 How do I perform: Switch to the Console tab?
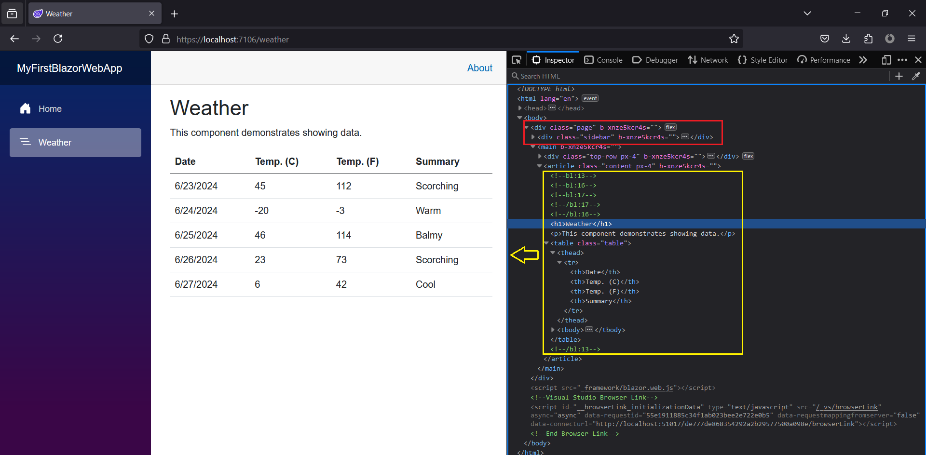pyautogui.click(x=603, y=60)
